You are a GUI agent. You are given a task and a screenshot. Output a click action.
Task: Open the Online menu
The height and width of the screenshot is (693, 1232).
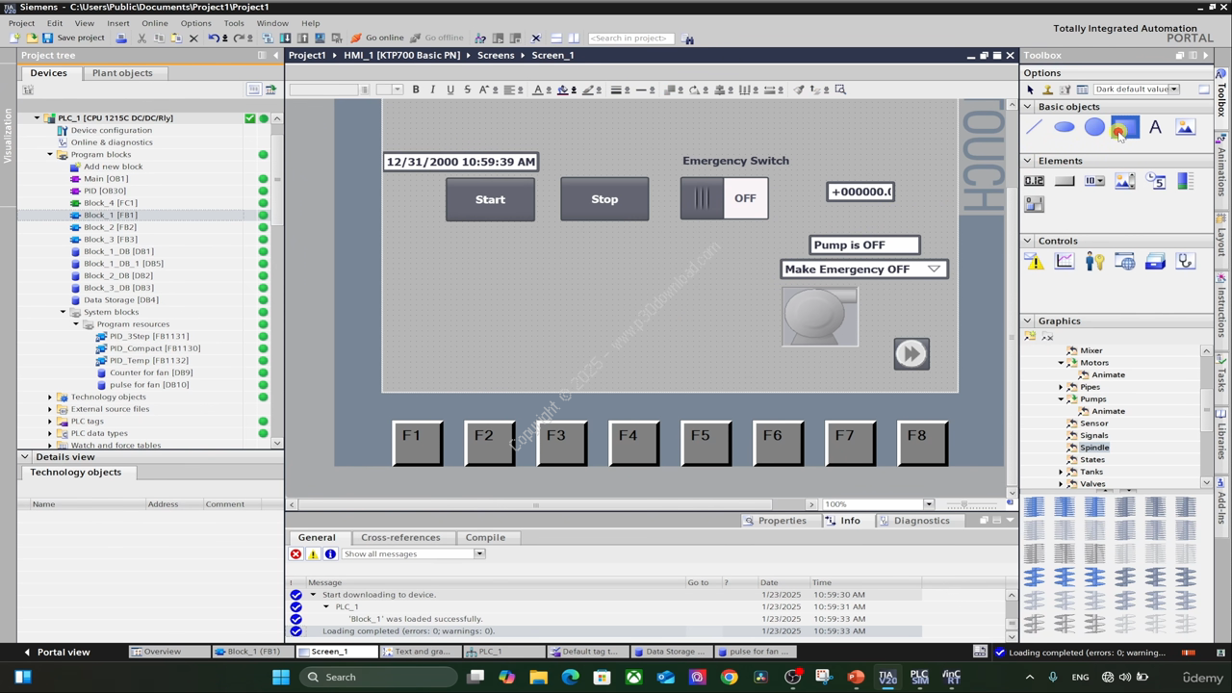154,23
